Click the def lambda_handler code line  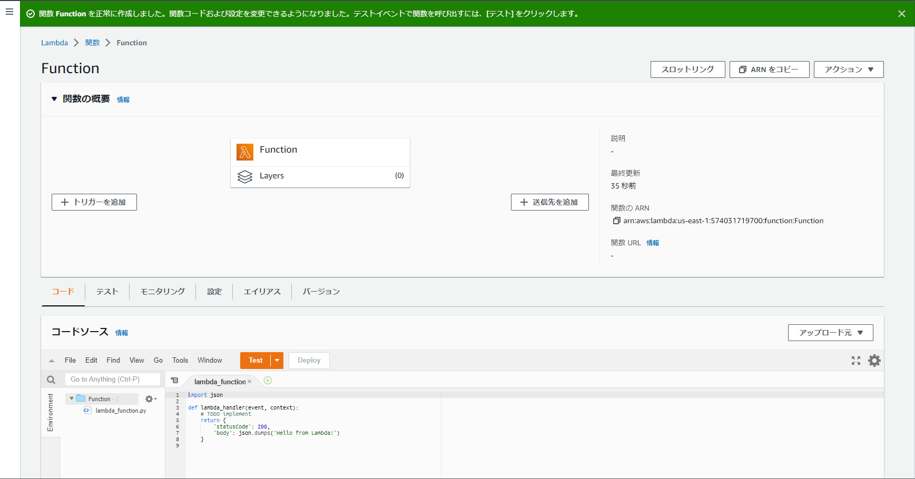243,408
